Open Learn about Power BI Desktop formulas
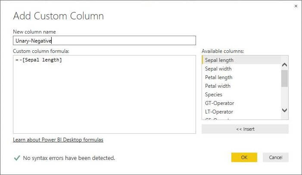The height and width of the screenshot is (175, 302). [58, 140]
